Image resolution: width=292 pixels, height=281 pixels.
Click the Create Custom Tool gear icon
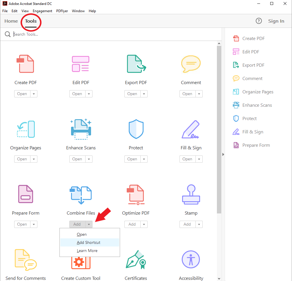[81, 263]
